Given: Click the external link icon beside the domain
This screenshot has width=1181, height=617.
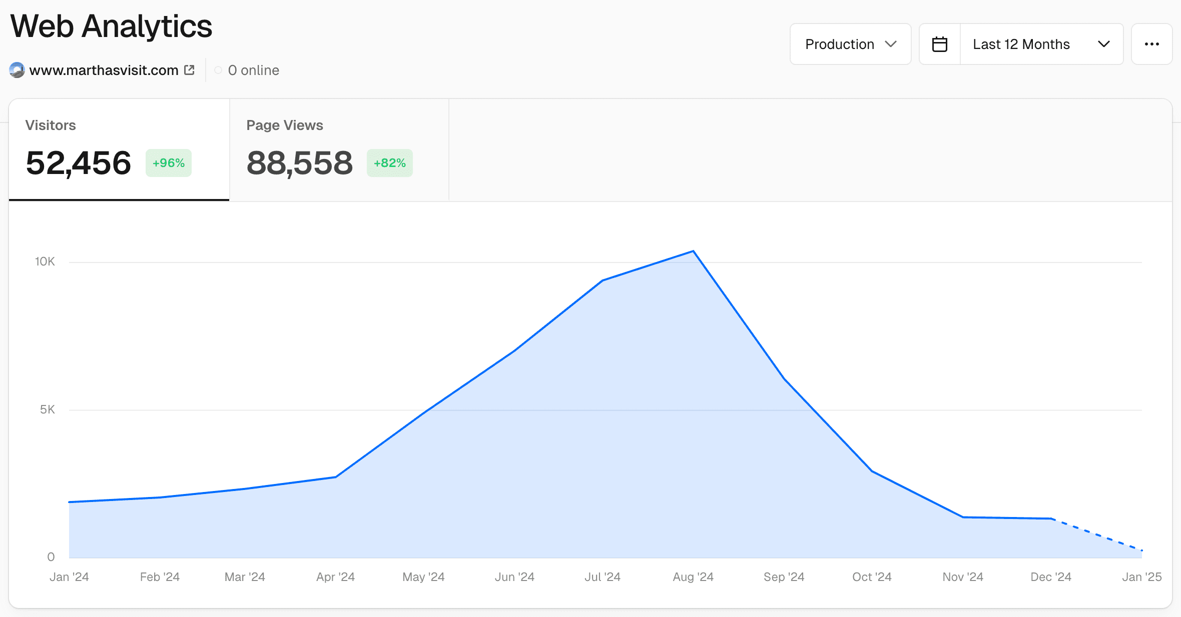Looking at the screenshot, I should [x=189, y=70].
